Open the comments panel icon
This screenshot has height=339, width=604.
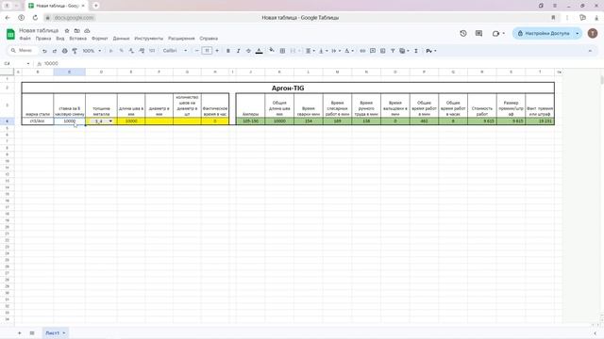(x=478, y=34)
